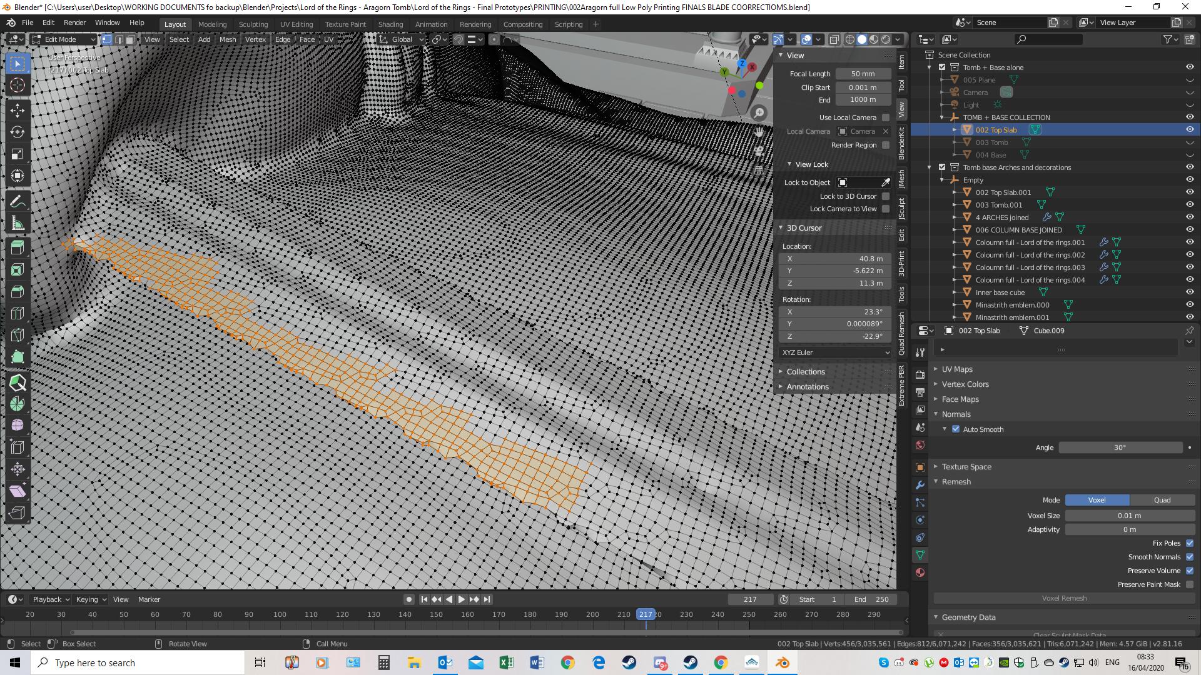Enable Preserve Paint Mask checkbox
This screenshot has width=1201, height=675.
[1190, 584]
